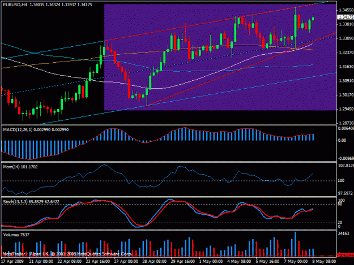Image resolution: width=354 pixels, height=265 pixels.
Task: Select the Mom(14) 101.1702 indicator label
Action: pos(20,167)
